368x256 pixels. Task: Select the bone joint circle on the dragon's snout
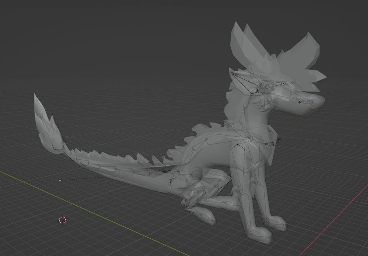(x=312, y=102)
